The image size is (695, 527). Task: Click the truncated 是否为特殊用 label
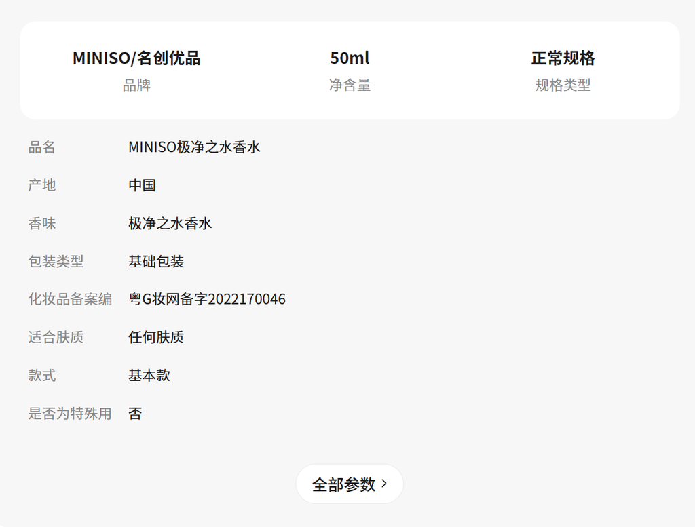[x=70, y=413]
